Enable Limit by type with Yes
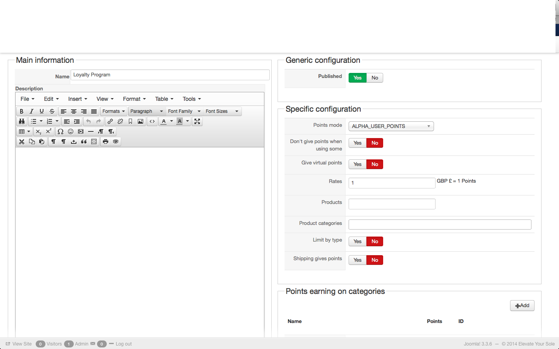The image size is (559, 349). tap(358, 242)
